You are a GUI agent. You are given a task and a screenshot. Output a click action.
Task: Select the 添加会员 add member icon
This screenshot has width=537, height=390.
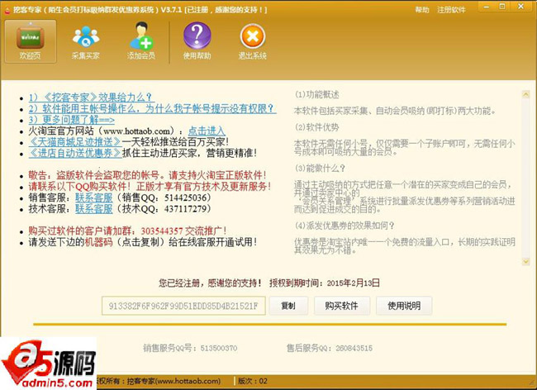(x=141, y=41)
